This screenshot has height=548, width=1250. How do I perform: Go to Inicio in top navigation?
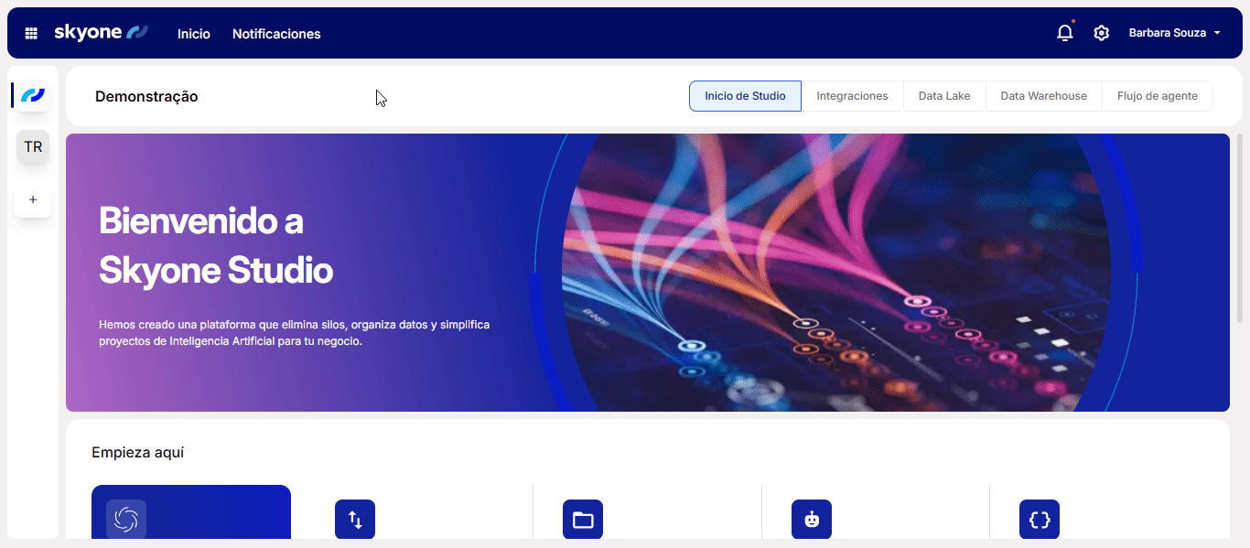194,34
